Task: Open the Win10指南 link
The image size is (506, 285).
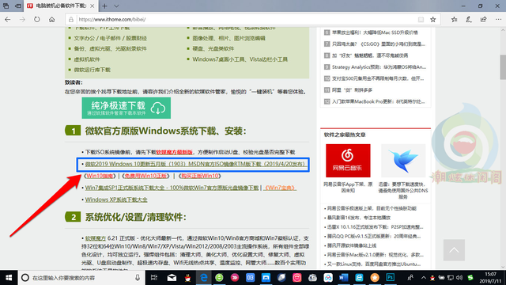Action: (x=100, y=176)
